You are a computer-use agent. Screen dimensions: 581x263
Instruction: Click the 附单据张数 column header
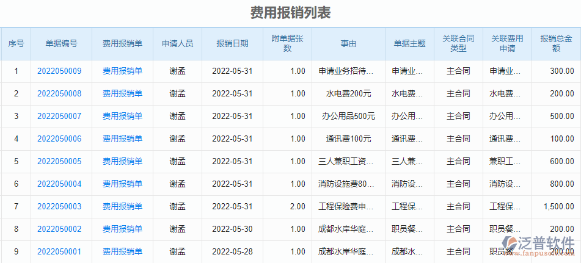[x=287, y=44]
